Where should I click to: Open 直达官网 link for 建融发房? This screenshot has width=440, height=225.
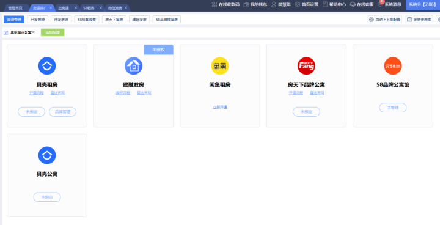144,93
